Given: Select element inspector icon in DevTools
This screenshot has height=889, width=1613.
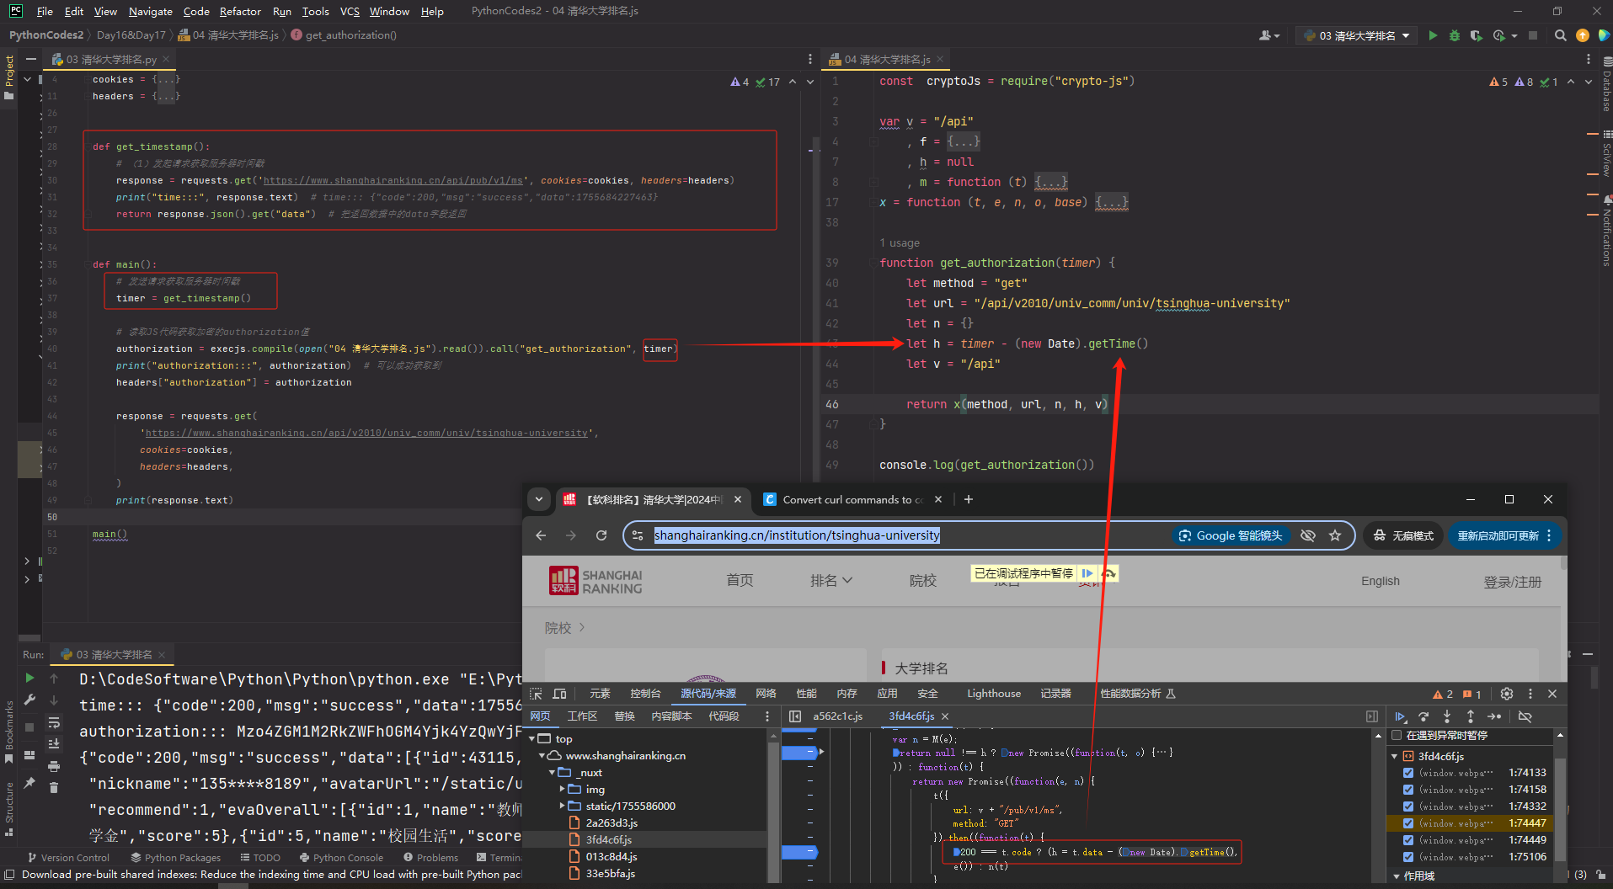Looking at the screenshot, I should (536, 694).
